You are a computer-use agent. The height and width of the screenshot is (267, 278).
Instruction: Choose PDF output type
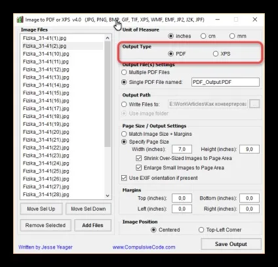[177, 54]
